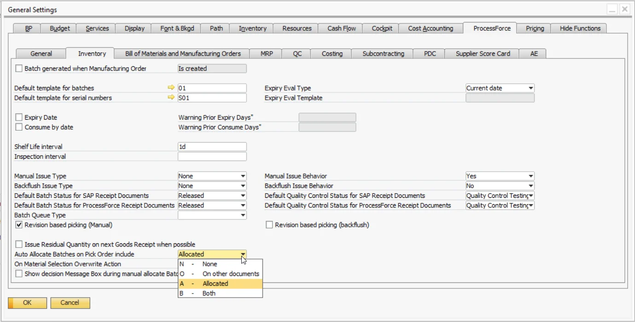Switch to the QC tab

296,53
